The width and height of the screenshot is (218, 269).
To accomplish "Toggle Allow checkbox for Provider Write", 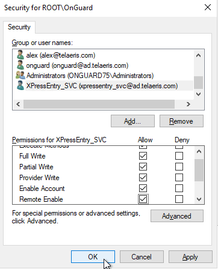I will 143,178.
